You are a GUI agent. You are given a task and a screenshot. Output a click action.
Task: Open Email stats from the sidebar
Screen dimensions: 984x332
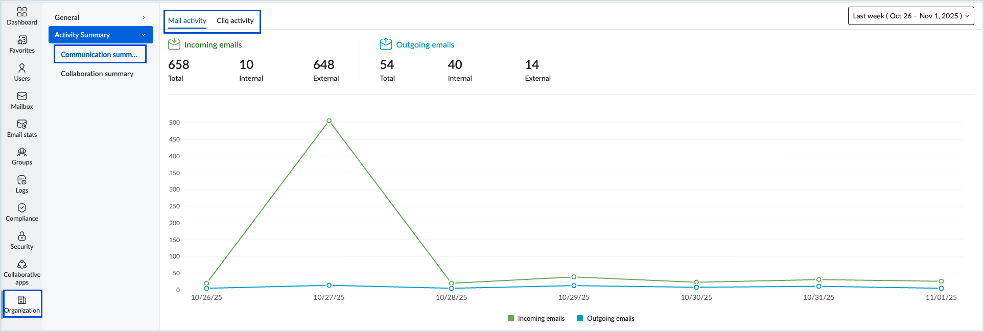point(22,125)
